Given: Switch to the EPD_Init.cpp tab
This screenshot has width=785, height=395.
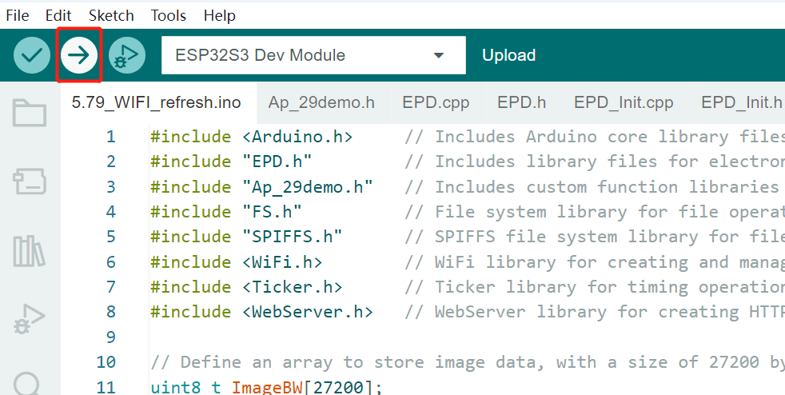Looking at the screenshot, I should click(x=624, y=102).
